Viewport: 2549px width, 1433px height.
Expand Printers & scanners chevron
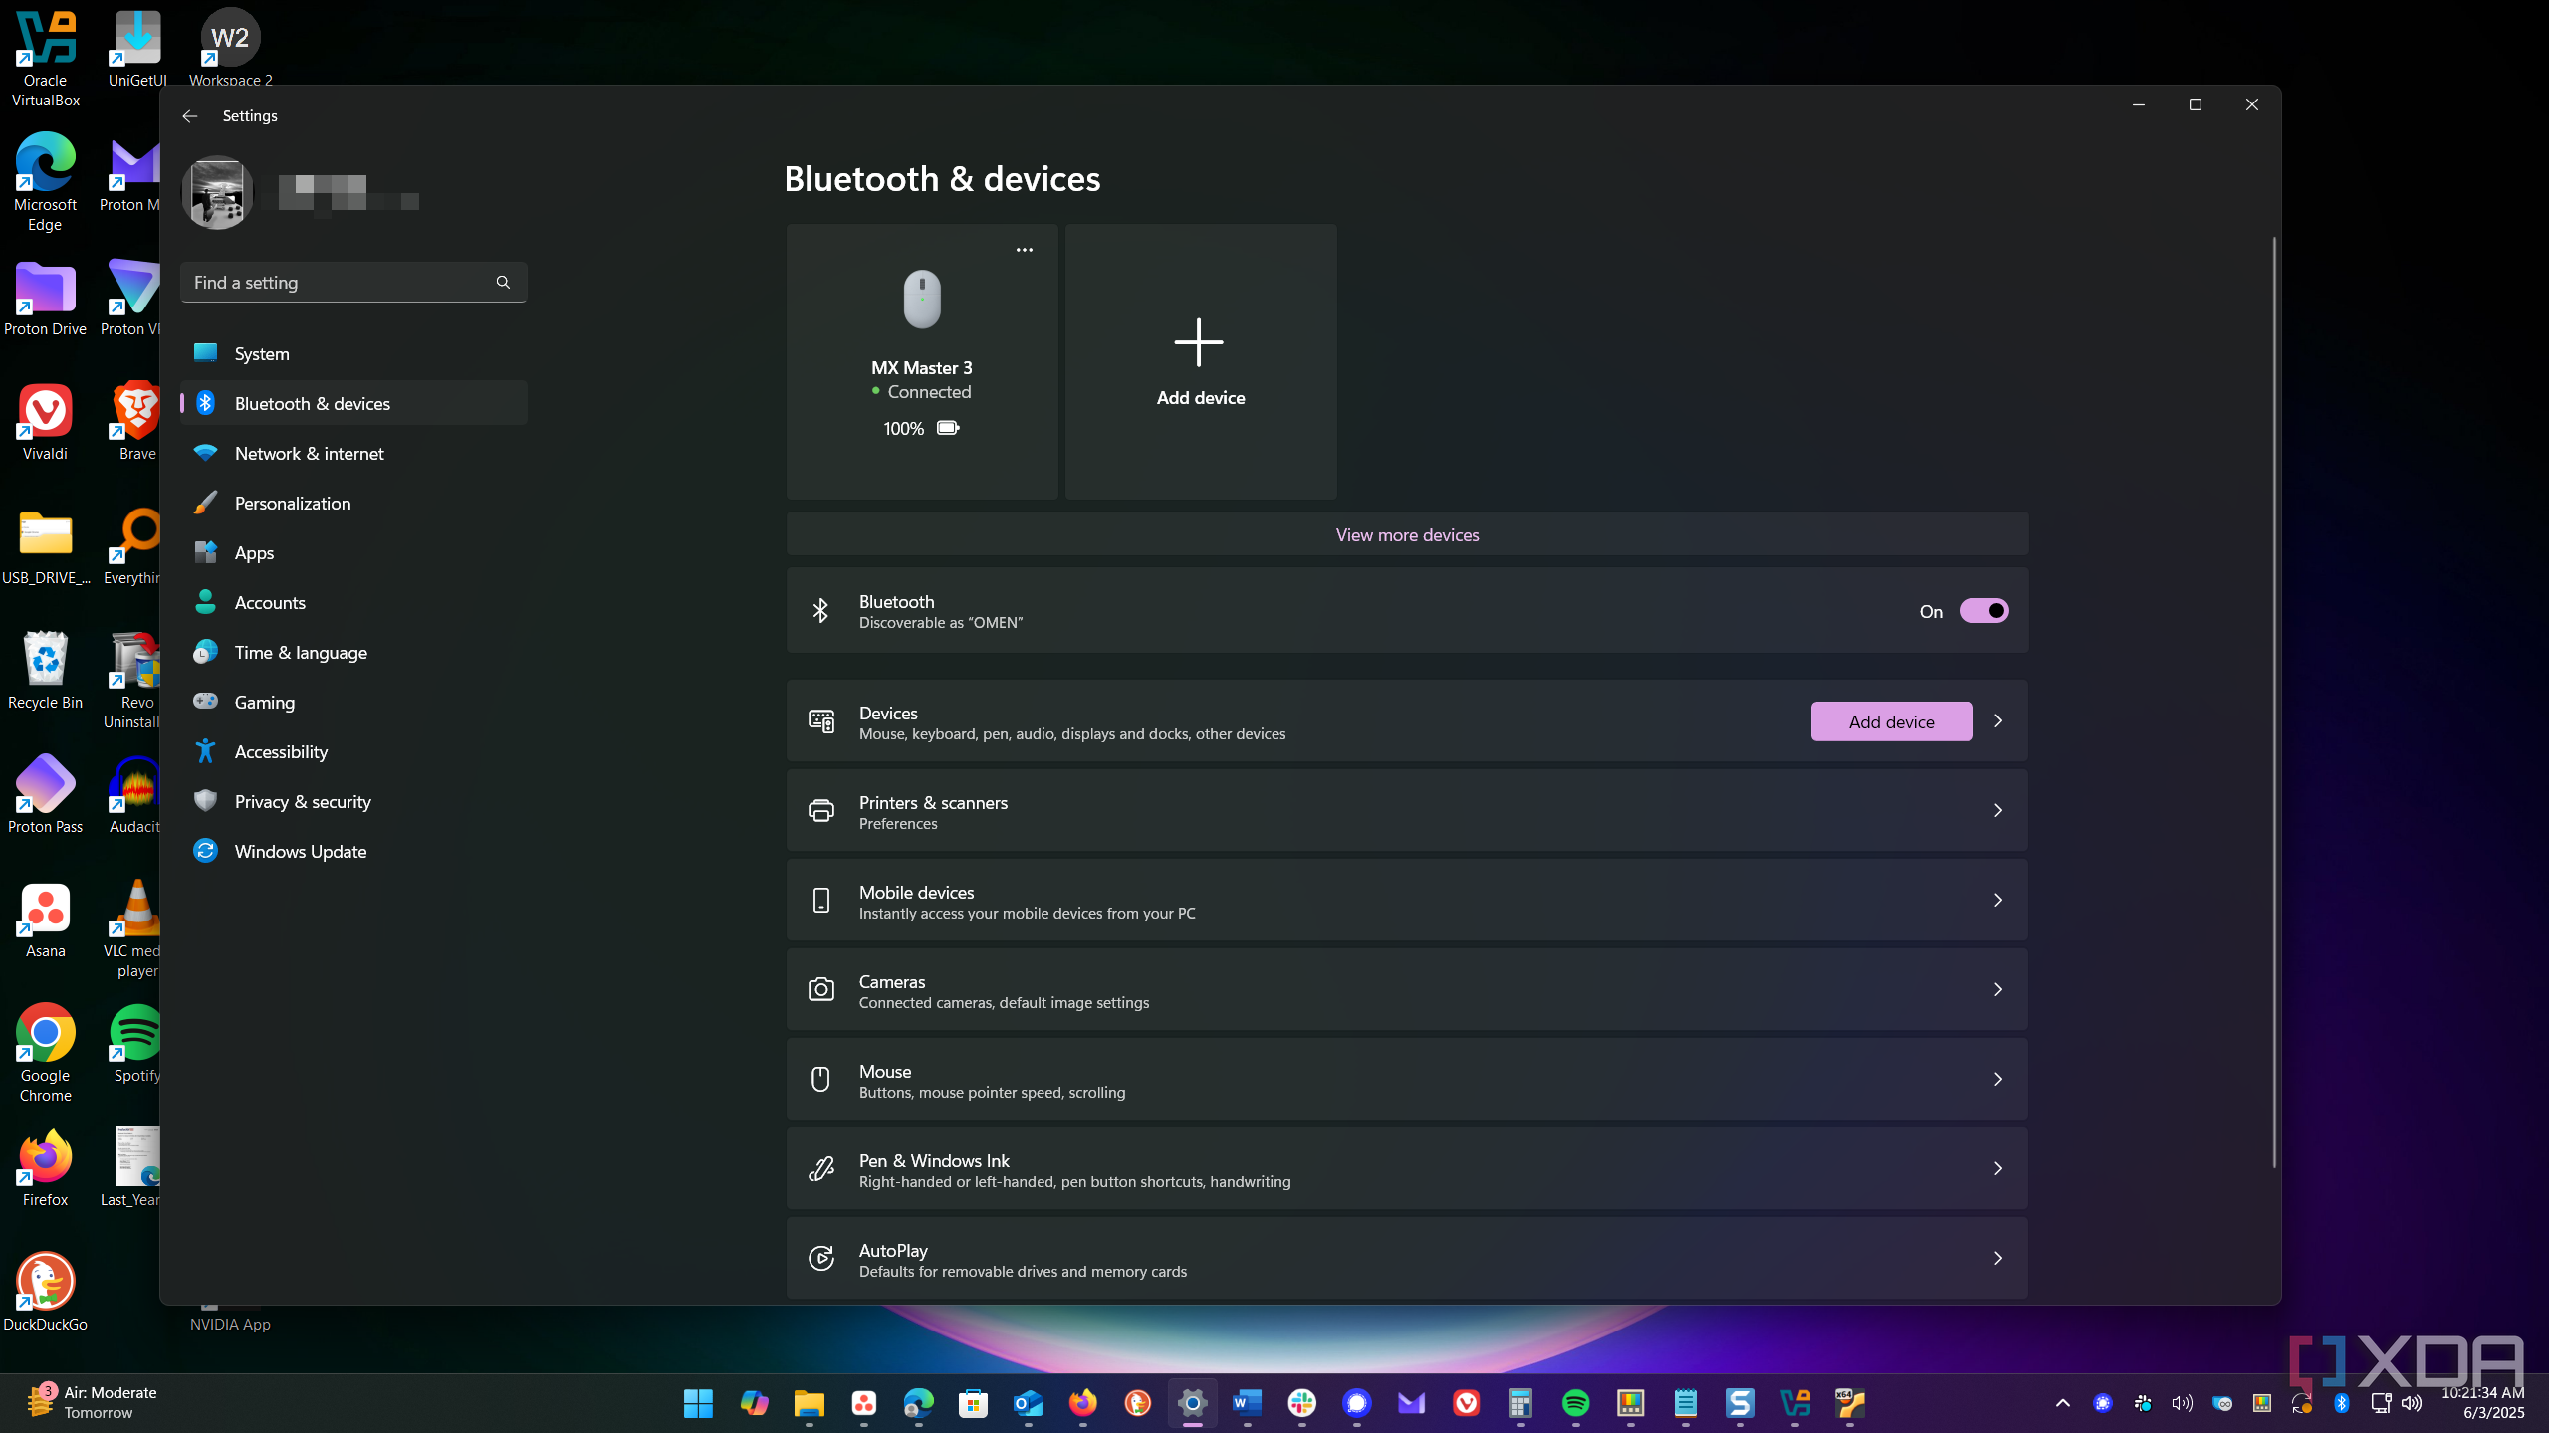click(1997, 811)
